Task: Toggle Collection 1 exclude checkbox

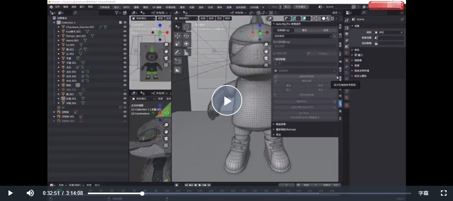Action: point(120,23)
